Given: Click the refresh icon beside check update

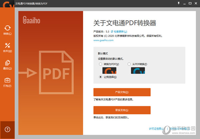Looking at the screenshot, I should 112,31.
